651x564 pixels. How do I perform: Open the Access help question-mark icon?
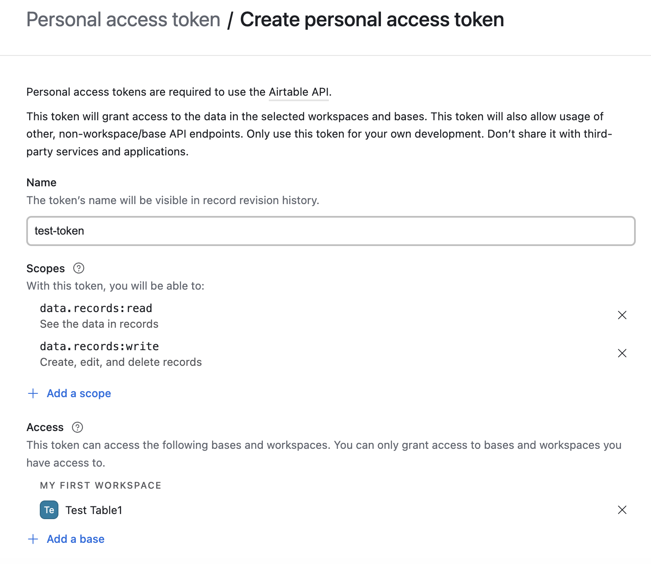point(77,427)
